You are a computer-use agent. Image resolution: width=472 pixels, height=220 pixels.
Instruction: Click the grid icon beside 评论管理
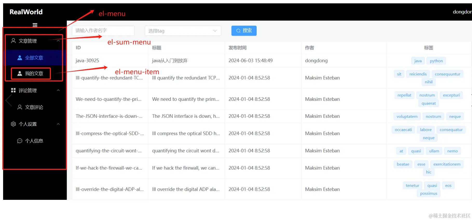[x=13, y=90]
